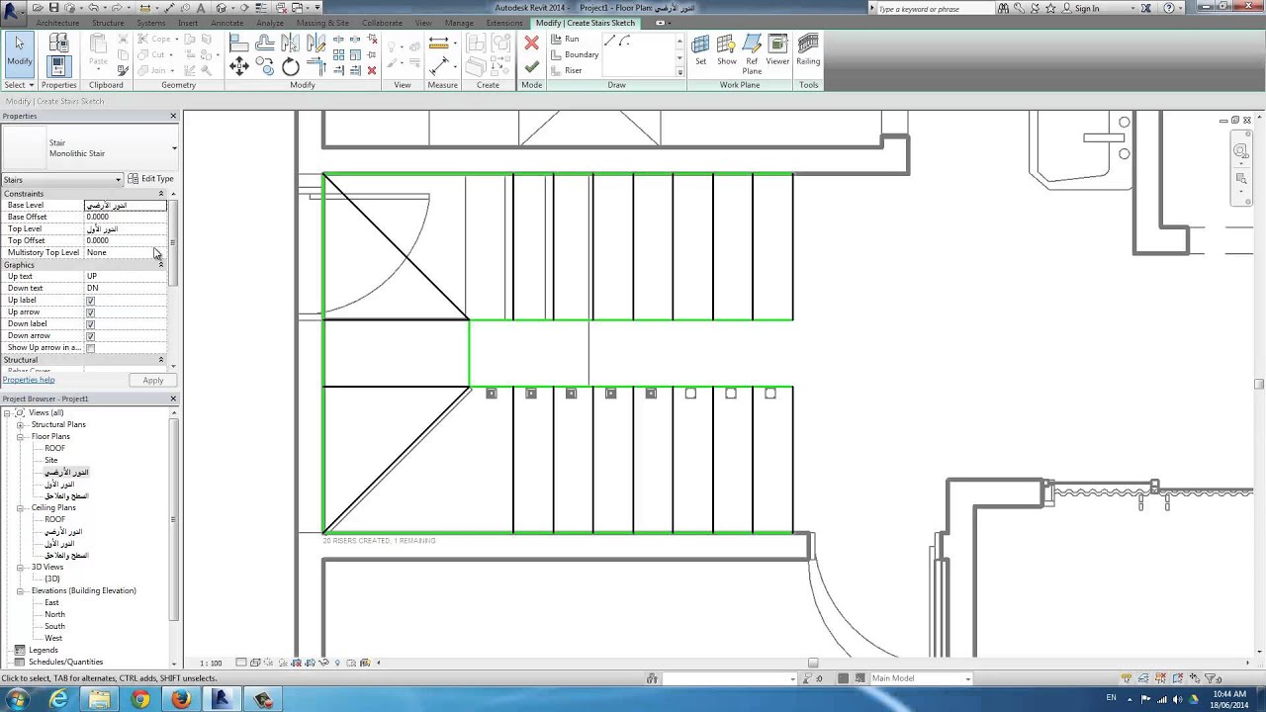The width and height of the screenshot is (1266, 712).
Task: Choose the Align tool
Action: pyautogui.click(x=239, y=44)
